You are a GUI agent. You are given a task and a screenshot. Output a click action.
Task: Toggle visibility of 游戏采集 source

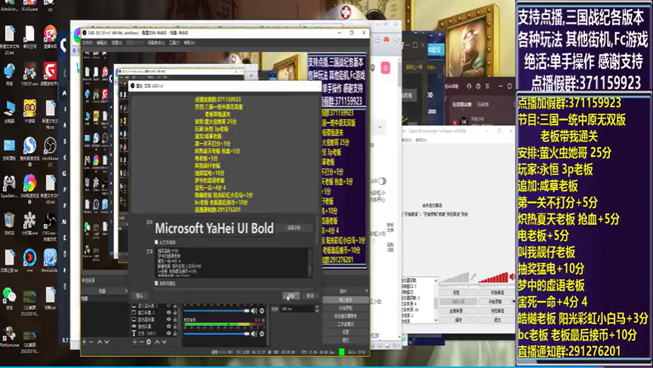pos(168,327)
